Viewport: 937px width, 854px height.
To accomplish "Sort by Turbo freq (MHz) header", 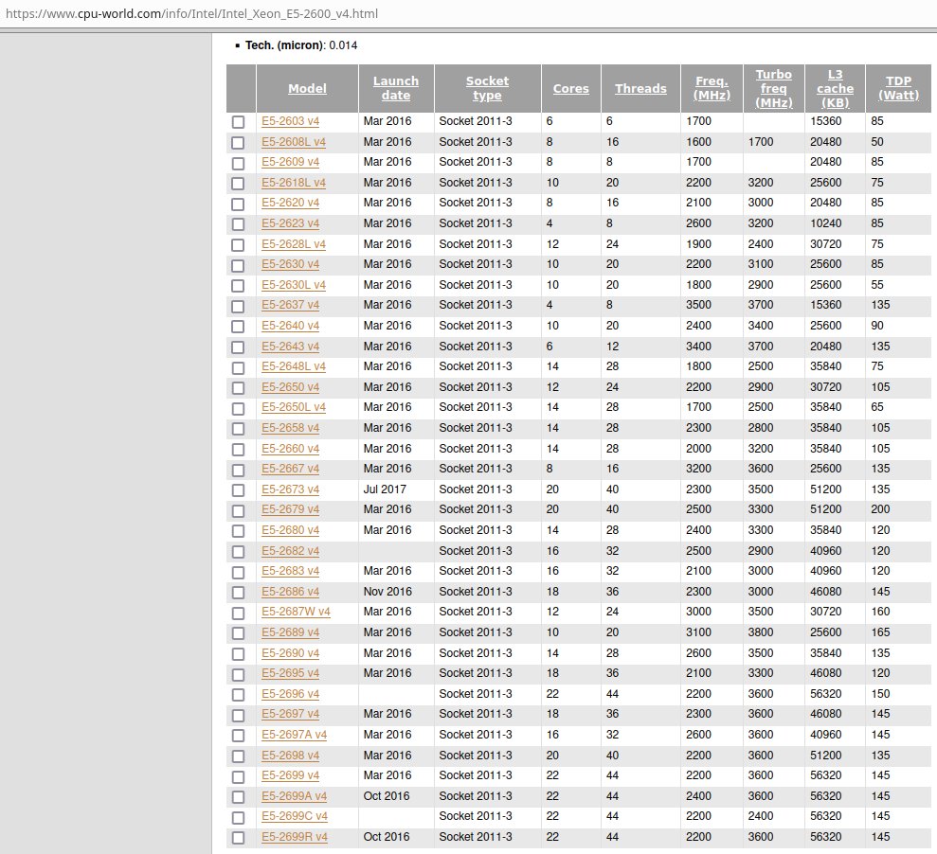I will point(774,88).
